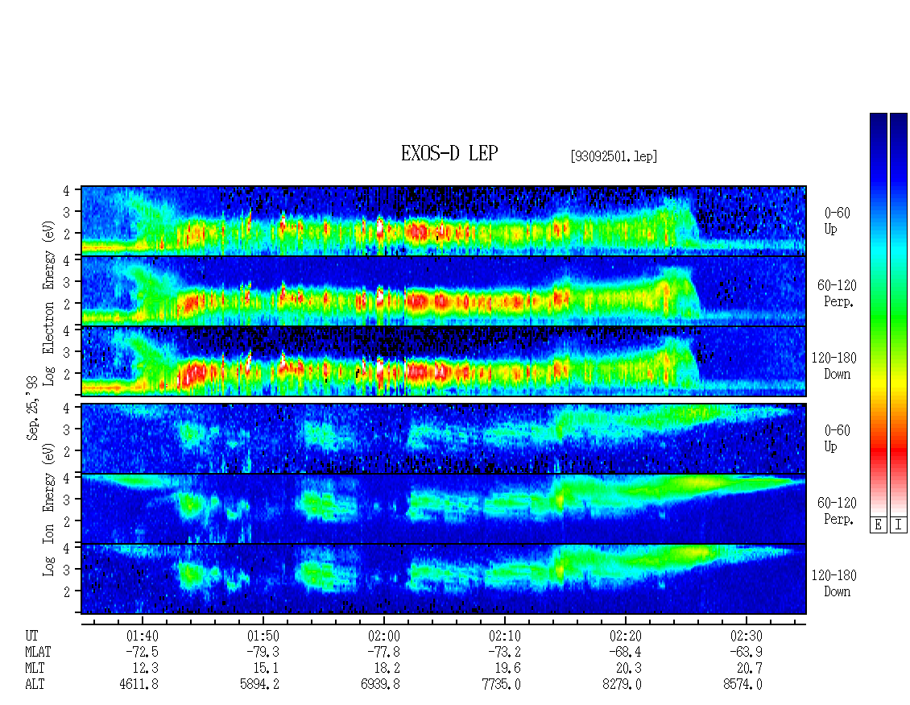
Task: Select the ALT value 8574.0
Action: pos(742,685)
